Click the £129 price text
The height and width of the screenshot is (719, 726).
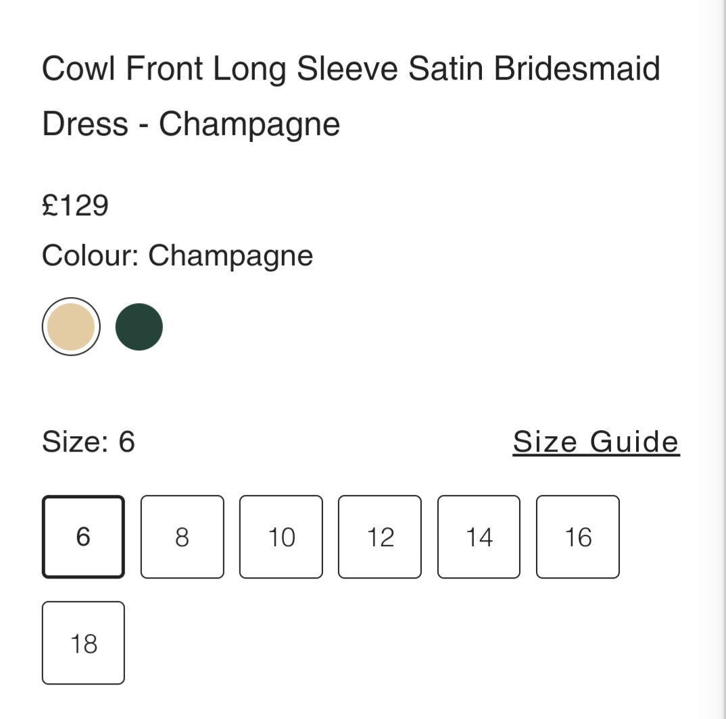75,205
